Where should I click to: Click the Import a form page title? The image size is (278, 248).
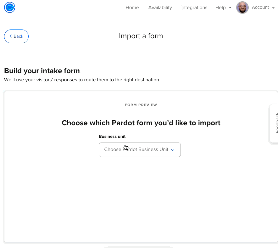click(141, 36)
